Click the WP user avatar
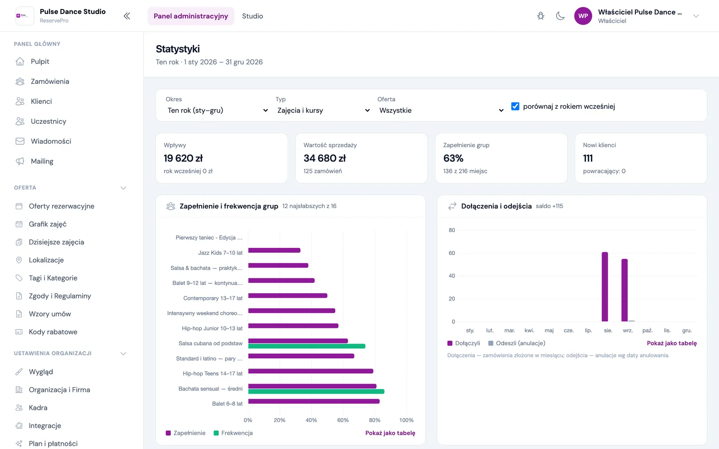This screenshot has height=449, width=719. pyautogui.click(x=583, y=16)
